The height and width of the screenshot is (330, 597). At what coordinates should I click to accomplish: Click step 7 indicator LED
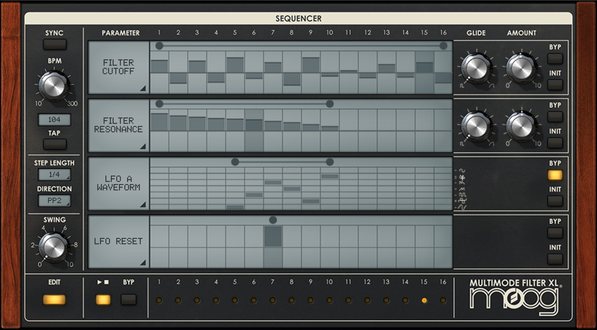click(273, 300)
